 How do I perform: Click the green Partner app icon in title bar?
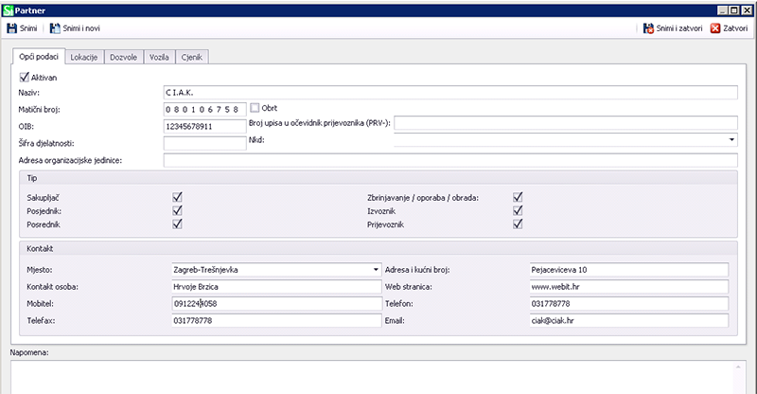coord(8,10)
